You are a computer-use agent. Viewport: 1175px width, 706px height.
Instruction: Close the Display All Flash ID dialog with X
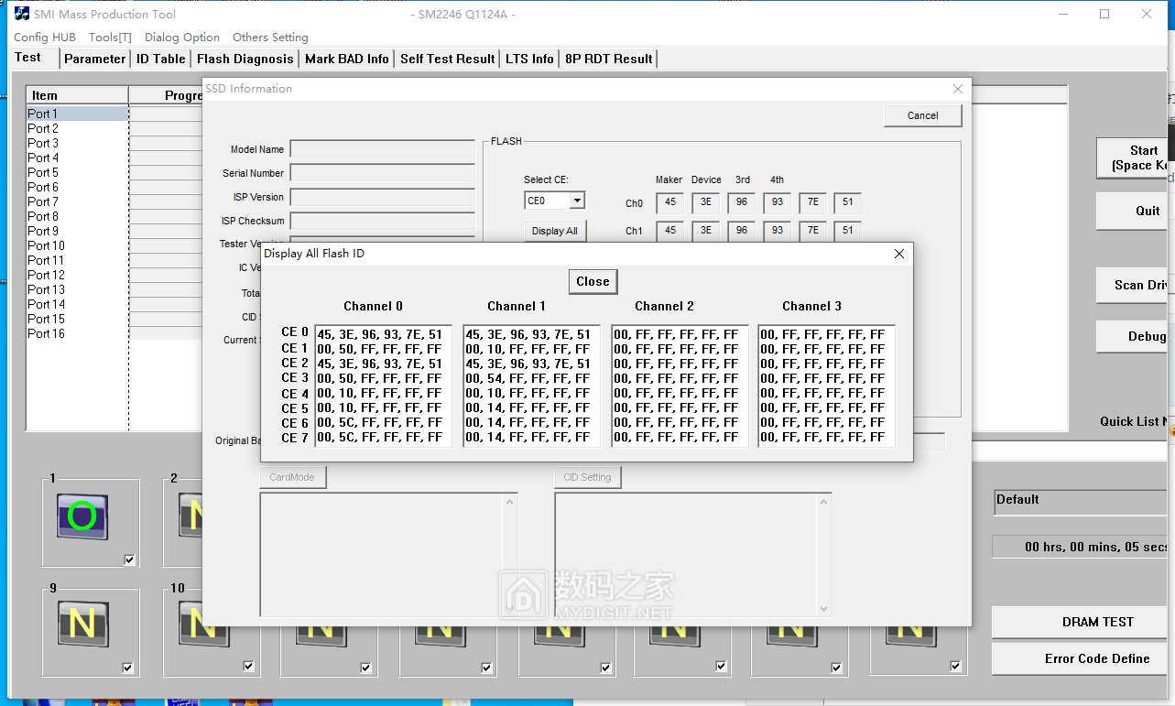tap(898, 254)
